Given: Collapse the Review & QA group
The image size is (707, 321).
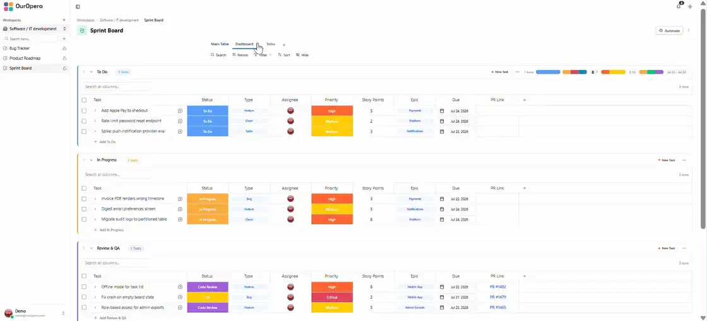Looking at the screenshot, I should (91, 248).
